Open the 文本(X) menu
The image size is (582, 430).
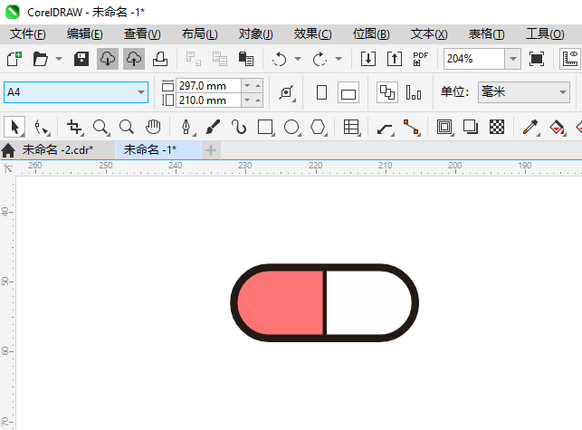[x=429, y=34]
